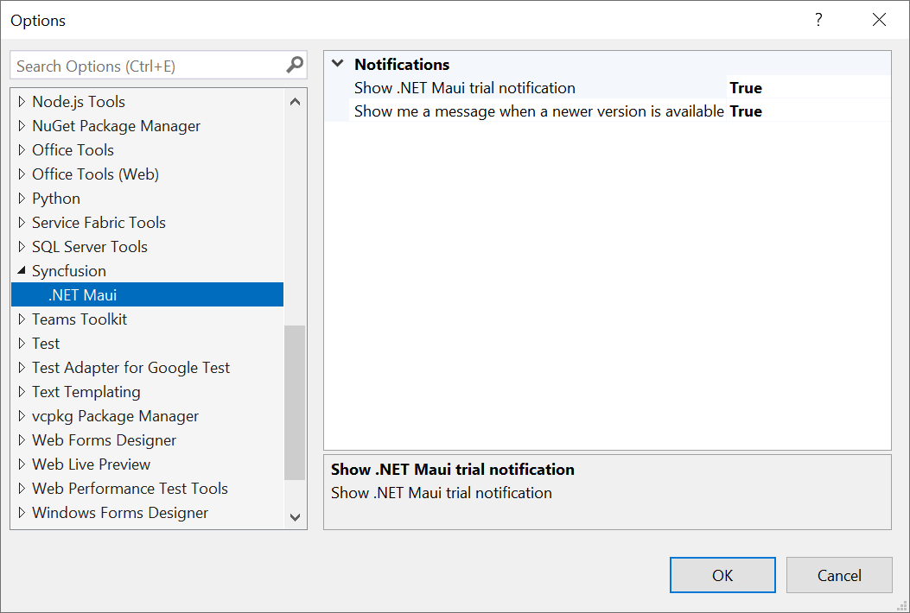This screenshot has width=910, height=613.
Task: Focus the Search Options input field
Action: tap(147, 66)
